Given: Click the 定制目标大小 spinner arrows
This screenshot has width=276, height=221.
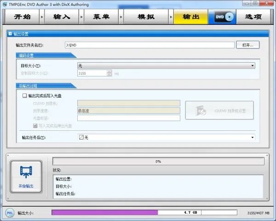Looking at the screenshot, I should pos(109,73).
